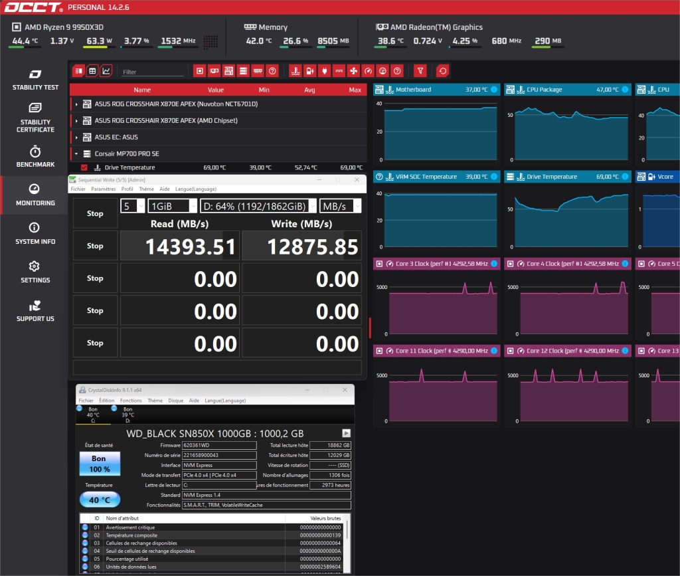Click the sensor Filter text field

[x=152, y=72]
